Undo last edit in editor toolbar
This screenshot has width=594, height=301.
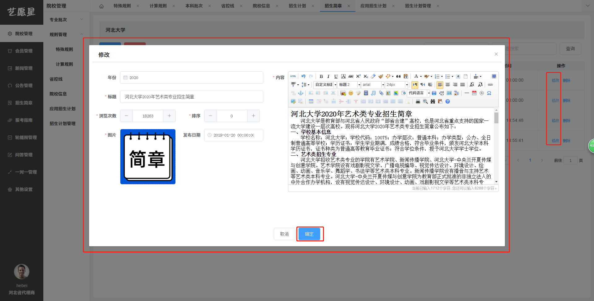[x=303, y=76]
